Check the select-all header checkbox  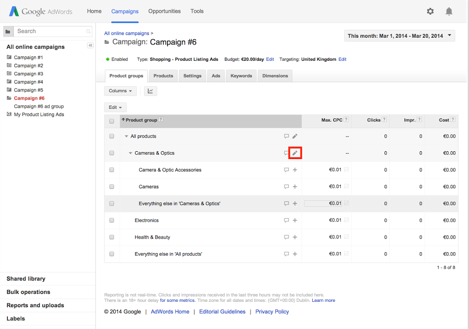pos(112,121)
